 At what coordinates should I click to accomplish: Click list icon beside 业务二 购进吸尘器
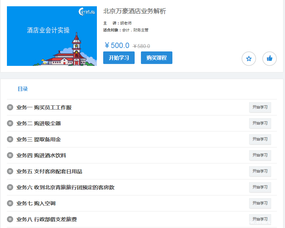coord(10,124)
